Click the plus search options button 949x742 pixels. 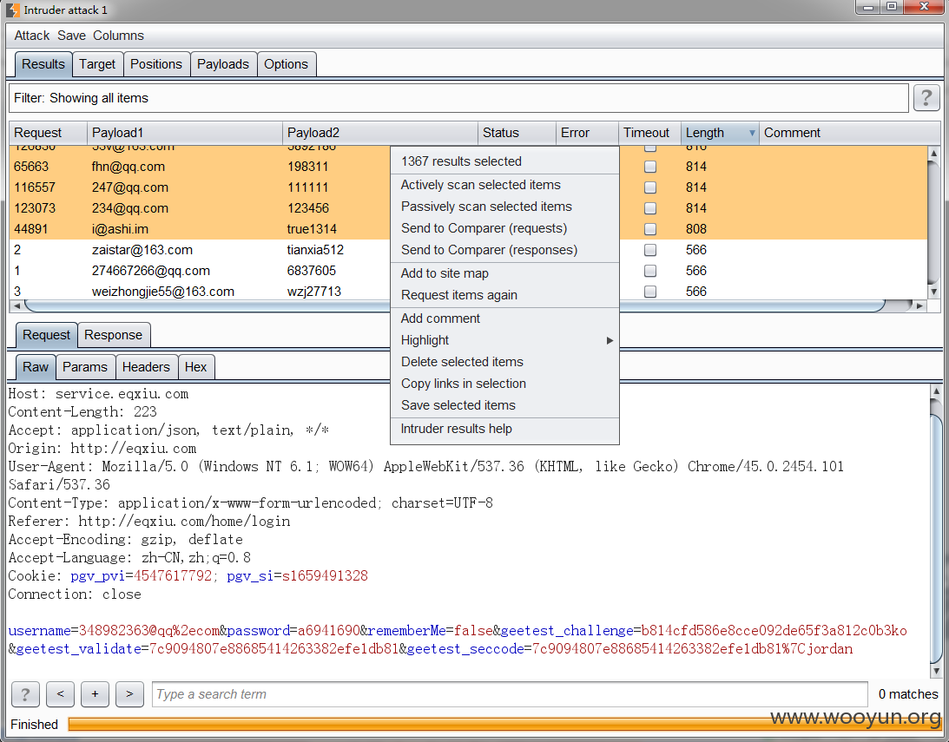click(95, 694)
